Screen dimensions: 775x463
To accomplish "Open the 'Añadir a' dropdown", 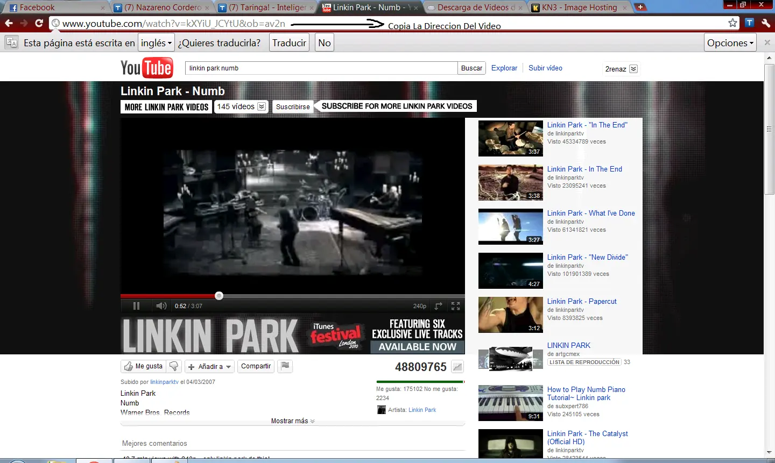I will pos(209,366).
